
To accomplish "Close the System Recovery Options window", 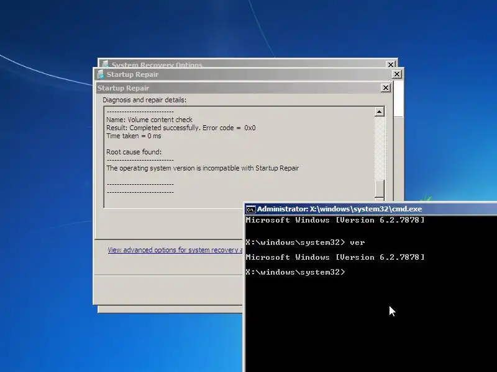I will (x=391, y=64).
